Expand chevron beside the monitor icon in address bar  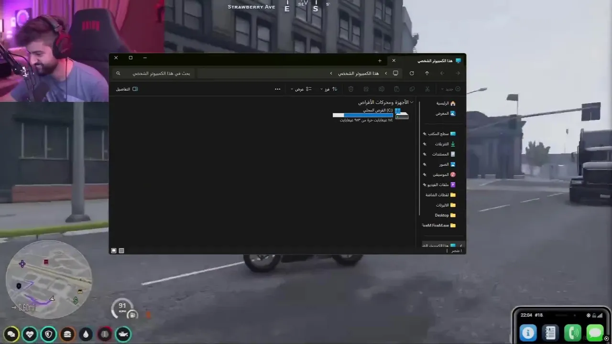386,73
